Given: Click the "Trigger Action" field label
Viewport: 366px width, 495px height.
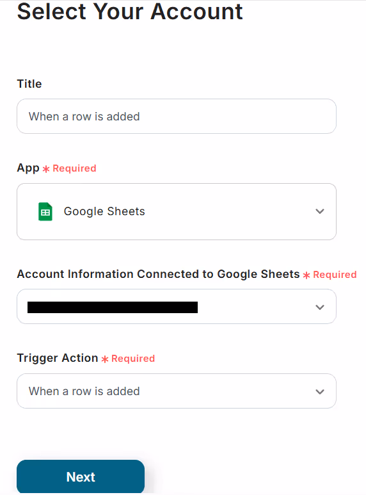Looking at the screenshot, I should (58, 358).
